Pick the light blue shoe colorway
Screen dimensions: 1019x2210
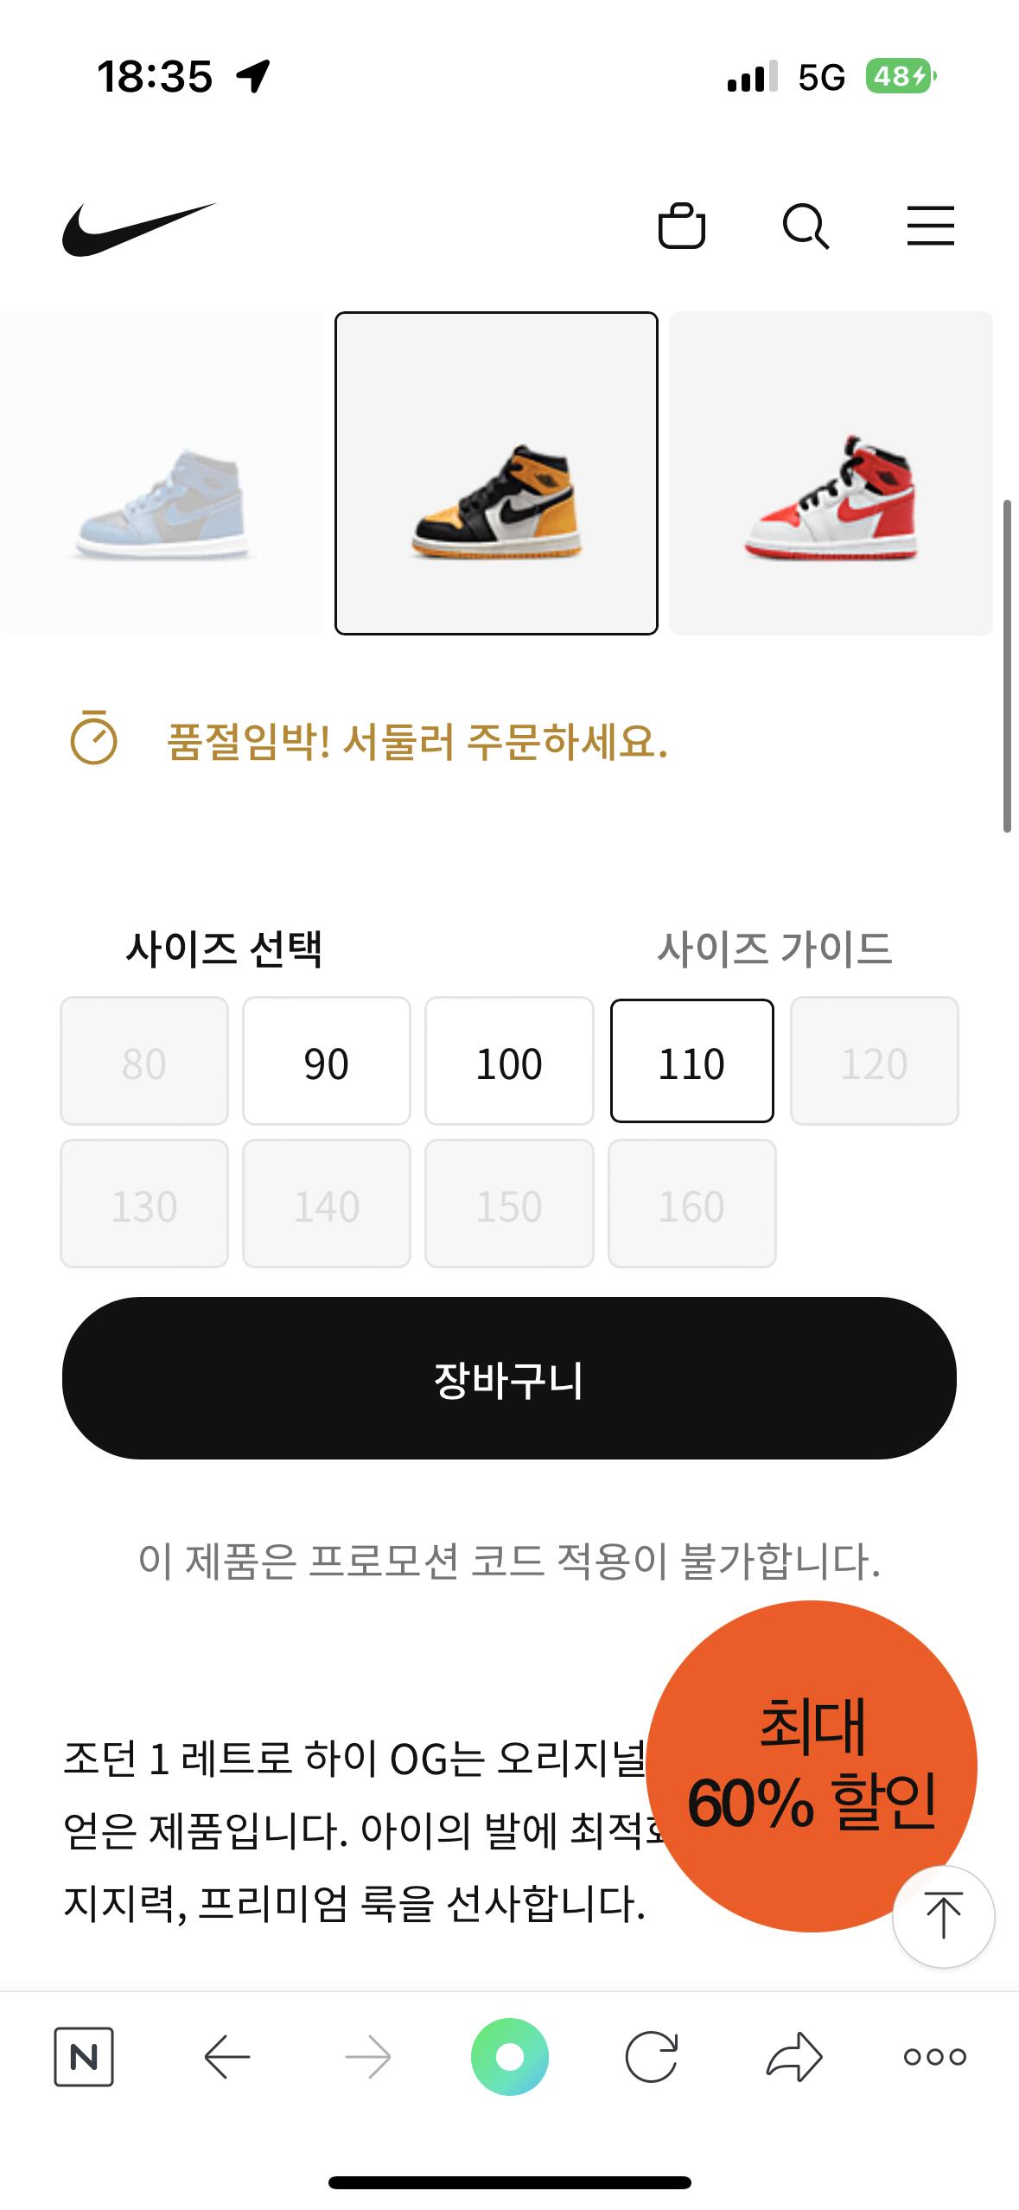(x=161, y=473)
